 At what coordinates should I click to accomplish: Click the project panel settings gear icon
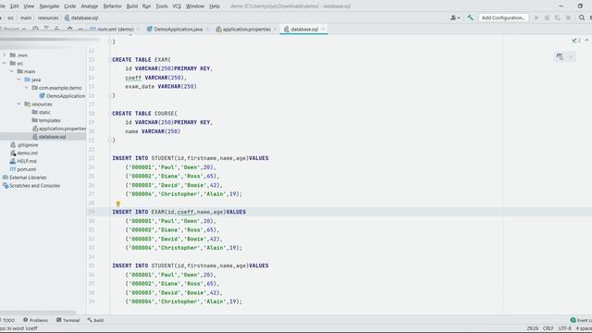pyautogui.click(x=70, y=29)
